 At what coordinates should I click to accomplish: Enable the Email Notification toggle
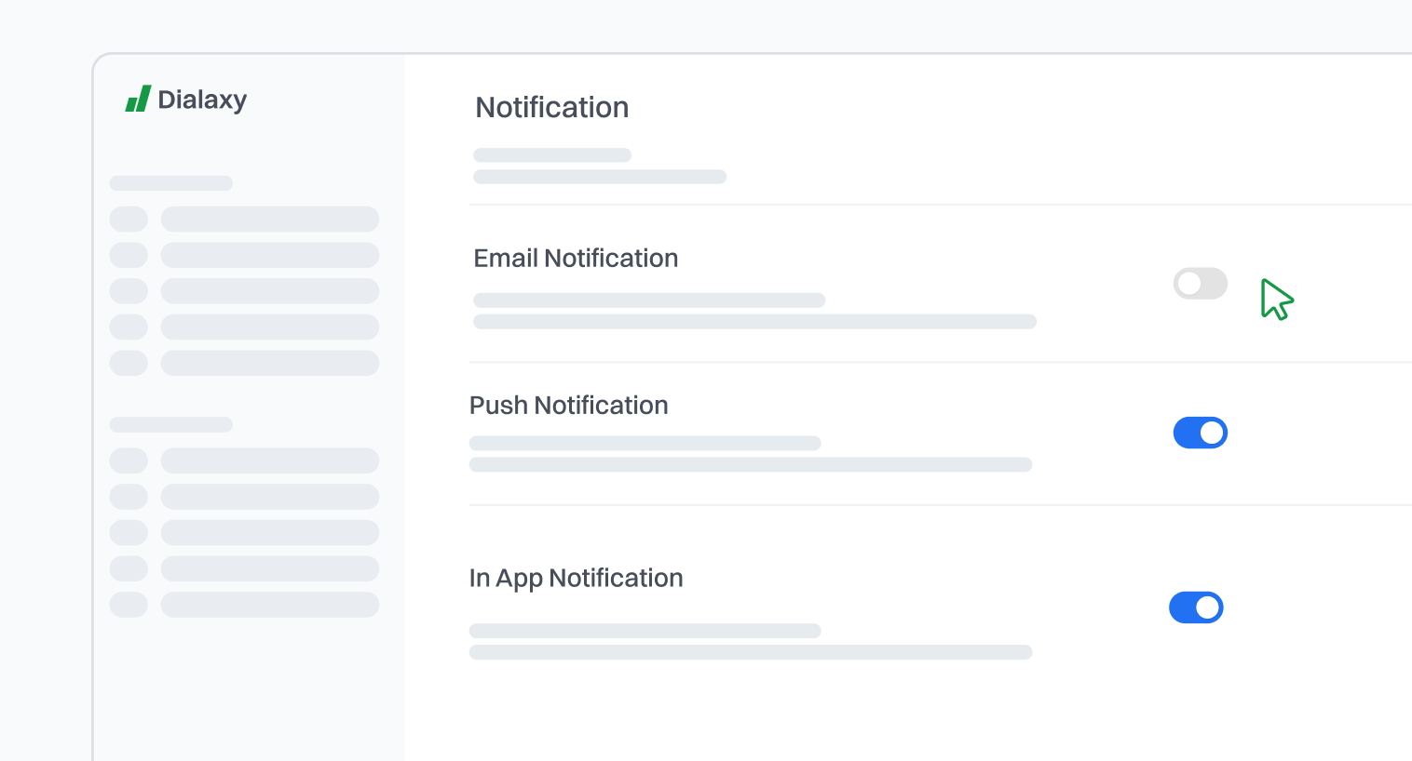tap(1200, 284)
